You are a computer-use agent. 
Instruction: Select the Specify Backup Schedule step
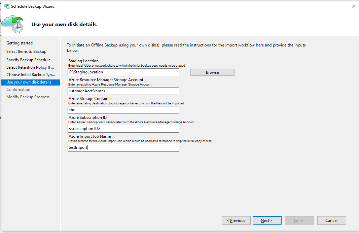point(30,60)
